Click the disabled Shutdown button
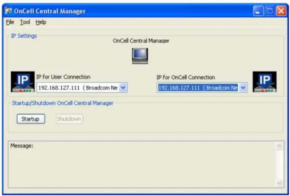This screenshot has height=196, width=290. tap(69, 119)
